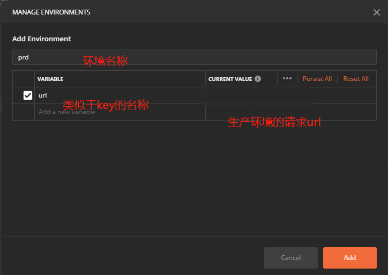This screenshot has height=275, width=388.
Task: Click the MANAGE ENVIRONMENTS dialog title
Action: coord(51,12)
